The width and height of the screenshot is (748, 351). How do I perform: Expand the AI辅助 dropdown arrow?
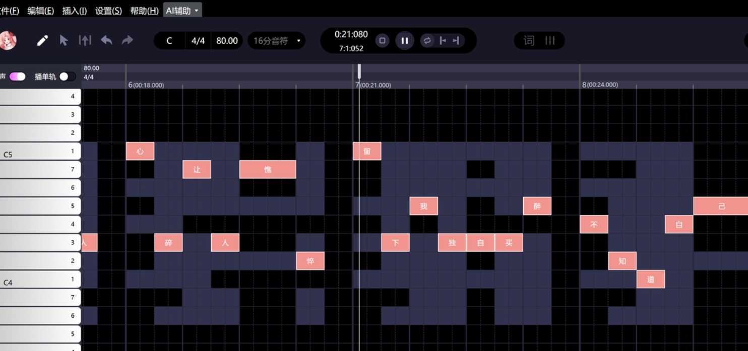(196, 11)
